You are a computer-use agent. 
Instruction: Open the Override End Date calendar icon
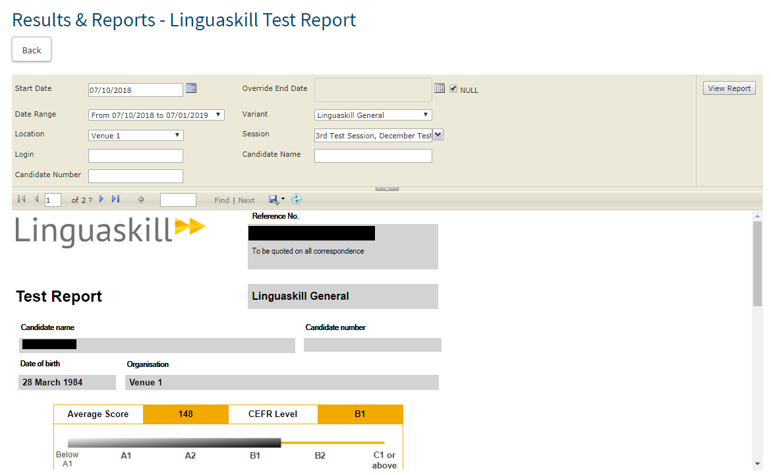point(440,88)
